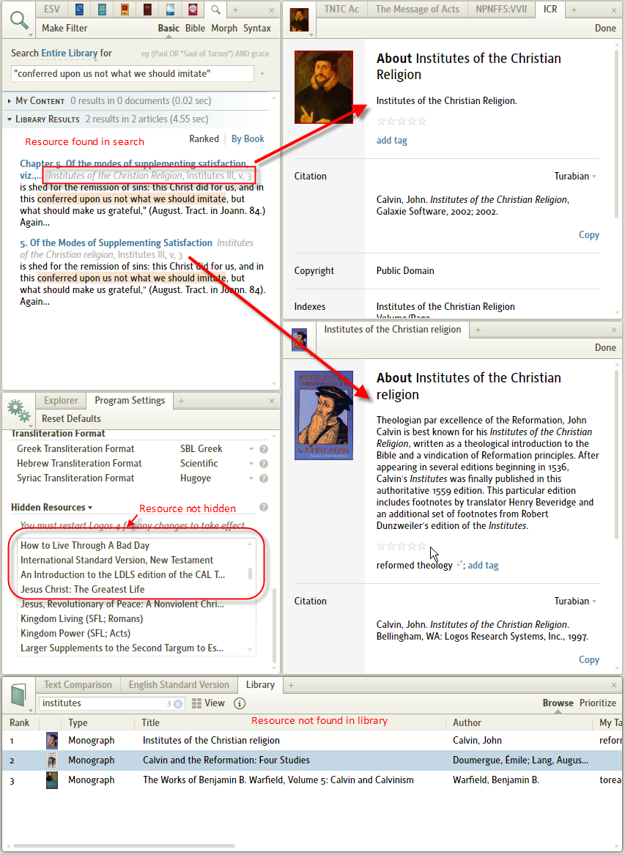Sort search results as Ranked
This screenshot has height=855, width=625.
click(204, 139)
